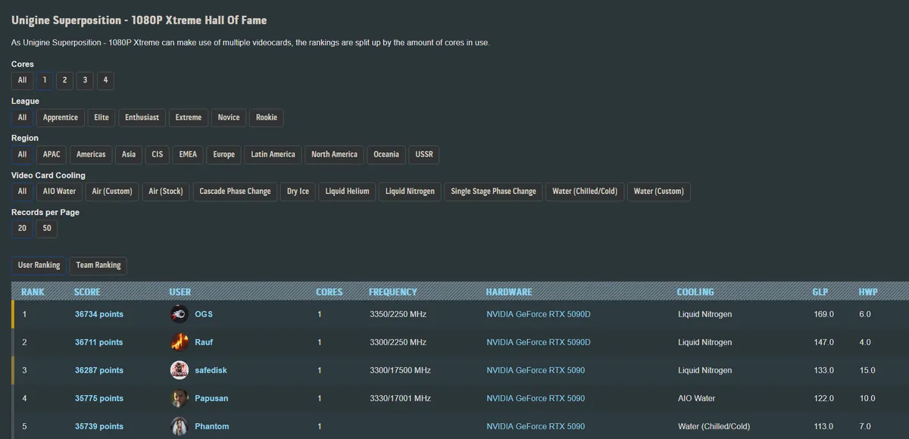This screenshot has height=439, width=909.
Task: Click Rauf's flame avatar icon
Action: (179, 342)
